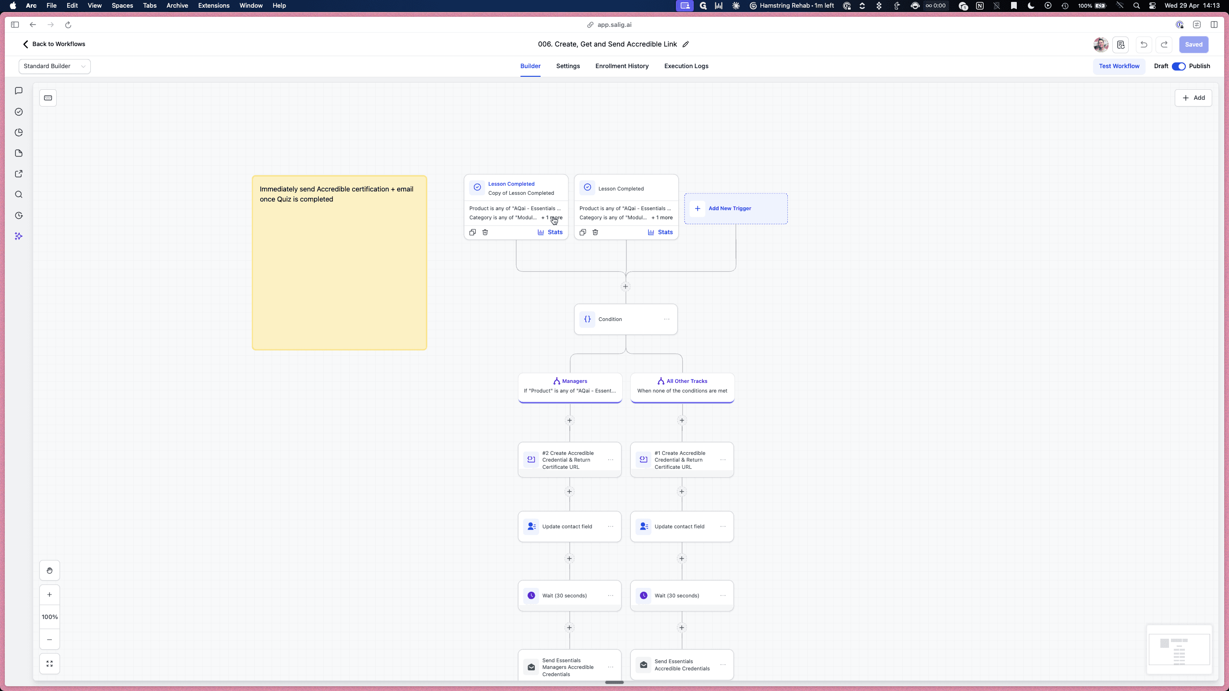This screenshot has height=691, width=1229.
Task: Zoom in with the plus button
Action: 49,595
